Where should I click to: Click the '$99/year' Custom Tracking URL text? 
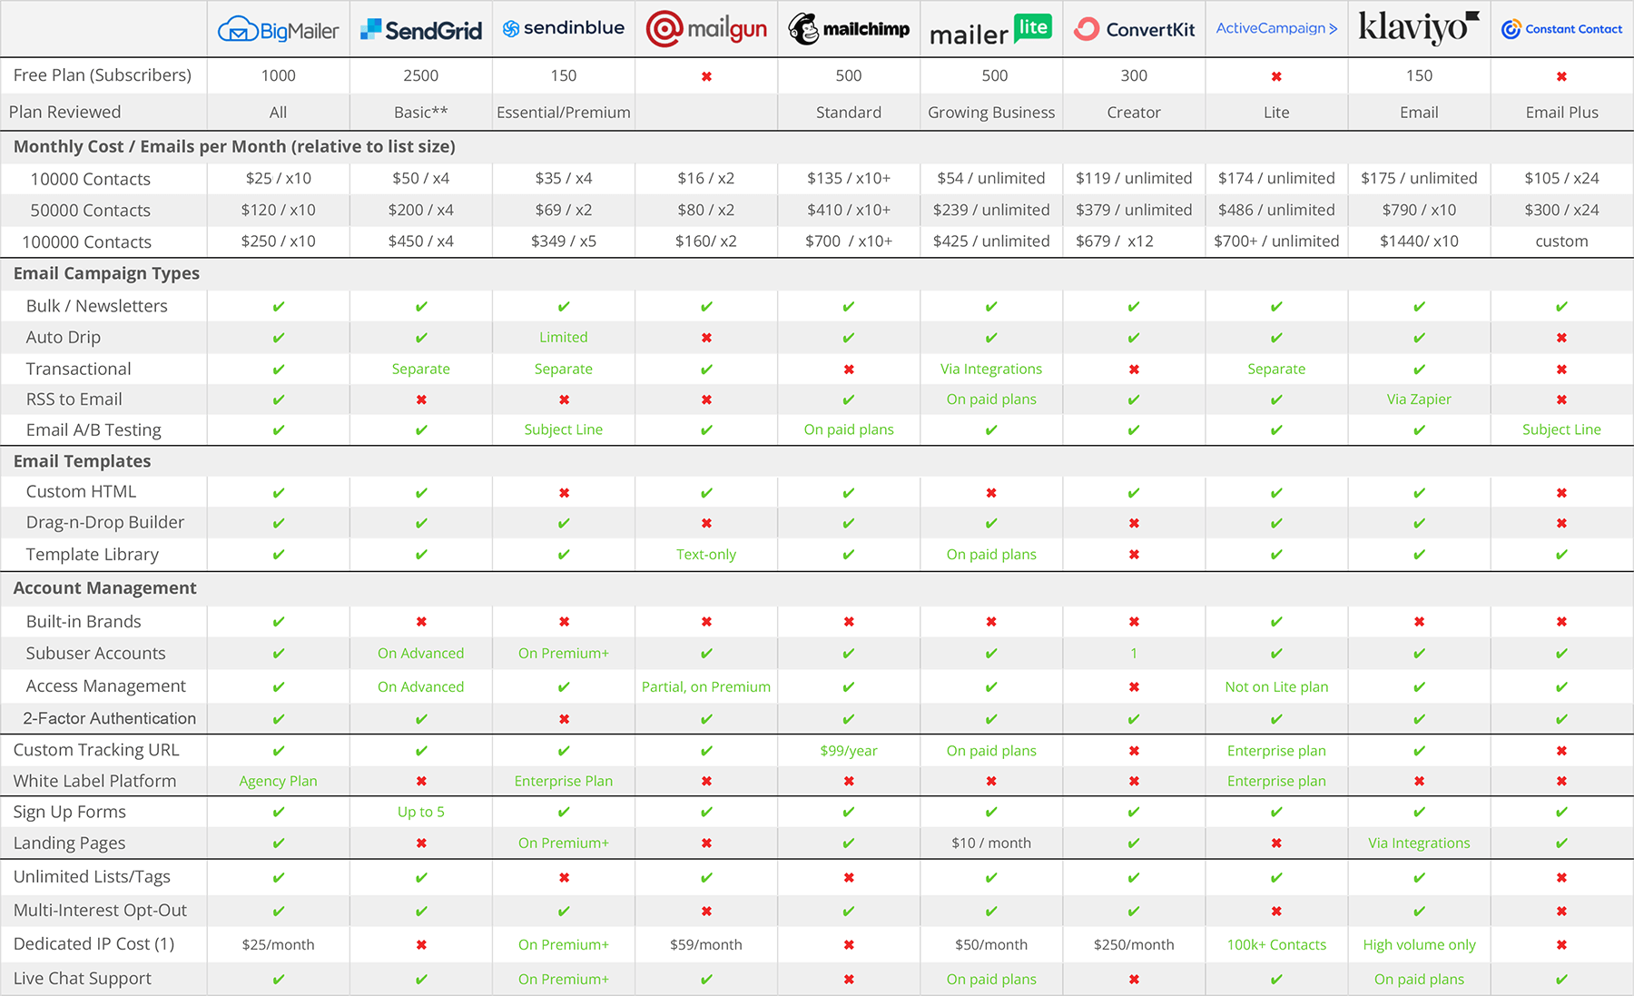point(848,751)
